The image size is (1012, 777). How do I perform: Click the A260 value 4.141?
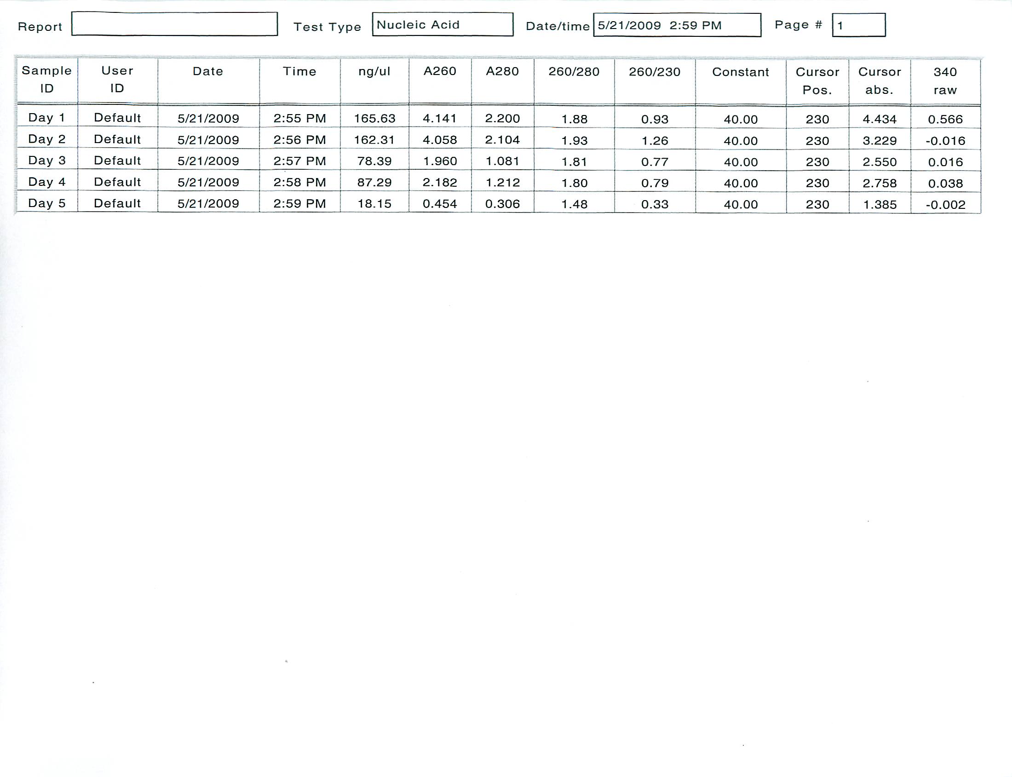pyautogui.click(x=440, y=118)
